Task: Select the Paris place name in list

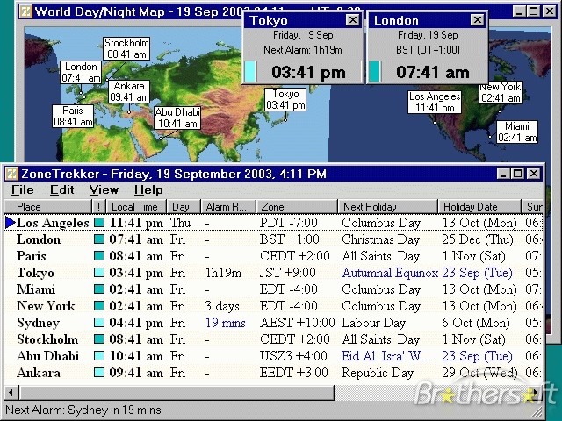Action: pyautogui.click(x=32, y=256)
